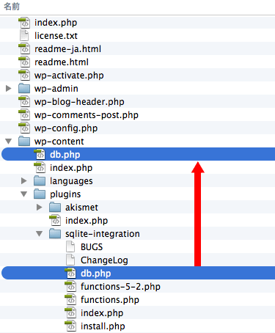Select the functions-5-2.php file name
This screenshot has width=275, height=333.
[120, 287]
